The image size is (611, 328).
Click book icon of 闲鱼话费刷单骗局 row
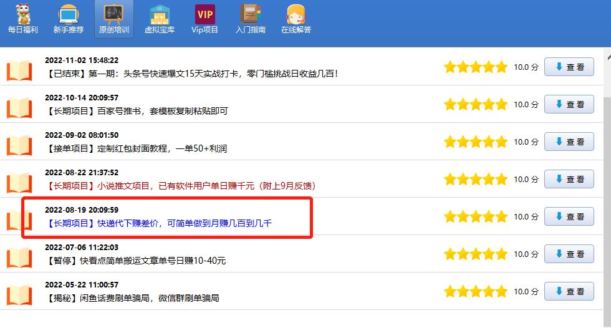pos(19,295)
